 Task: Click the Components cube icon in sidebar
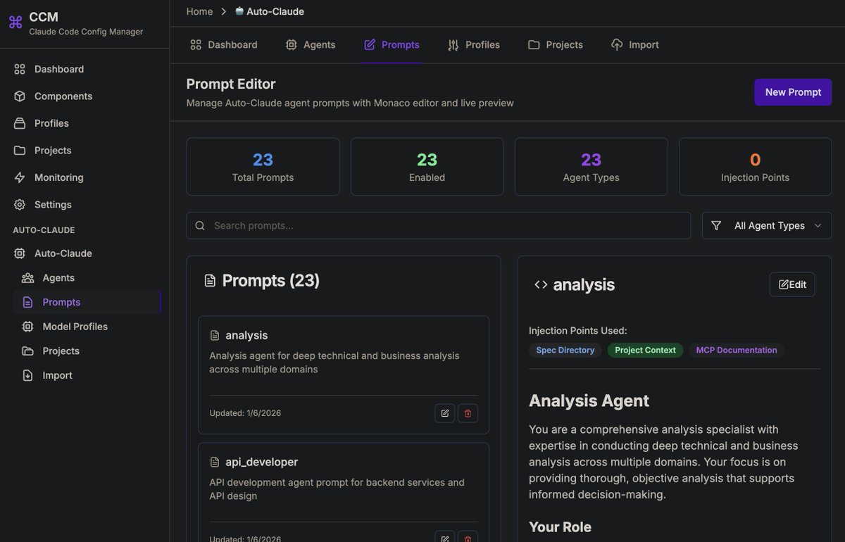[x=20, y=96]
